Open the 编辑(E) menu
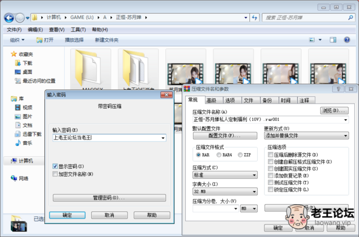Image resolution: width=359 pixels, height=237 pixels. (x=35, y=30)
